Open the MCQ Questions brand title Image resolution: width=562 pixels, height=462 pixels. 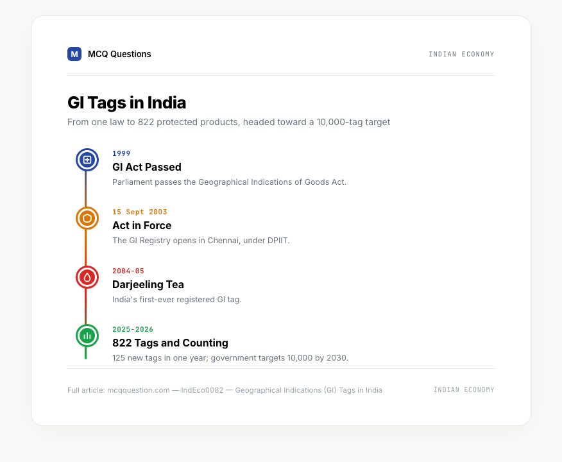[x=119, y=54]
